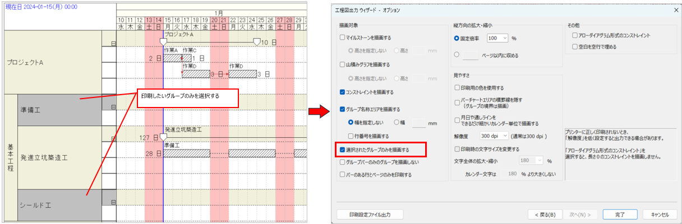Open the 解像度 300 dpi dropdown
The height and width of the screenshot is (224, 682).
click(494, 136)
